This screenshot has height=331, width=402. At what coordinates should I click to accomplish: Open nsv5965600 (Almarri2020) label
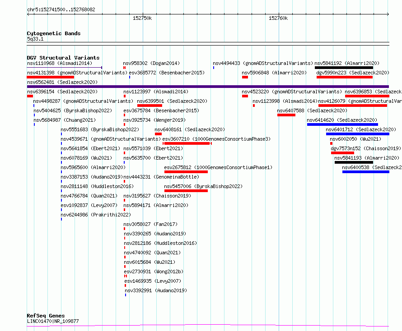(x=93, y=167)
